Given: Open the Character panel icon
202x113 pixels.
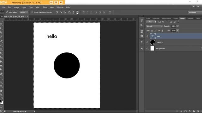Looking at the screenshot, I should click(x=142, y=42).
